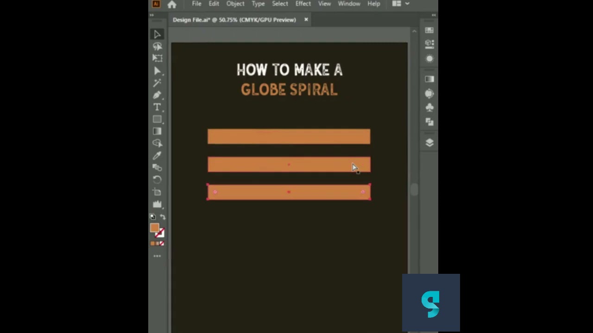Open the Layers panel icon

(x=429, y=142)
